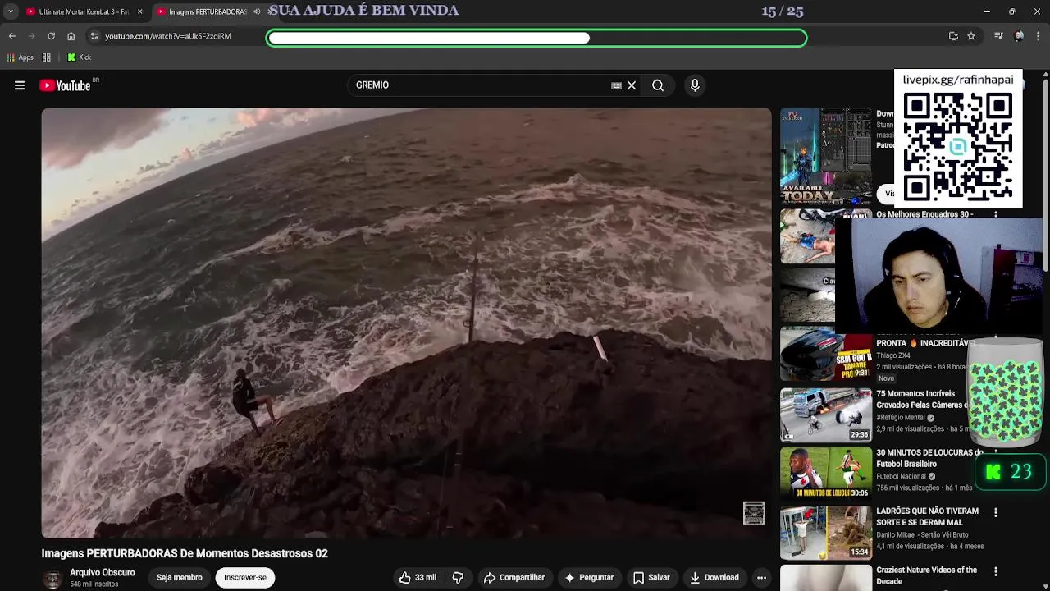Reload the YouTube page
Screen dimensions: 1050x591
pyautogui.click(x=51, y=36)
